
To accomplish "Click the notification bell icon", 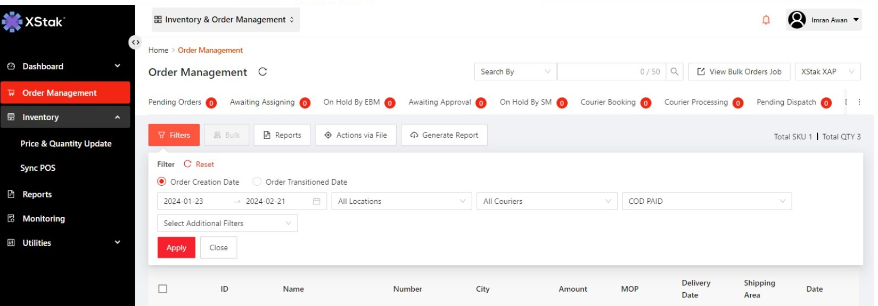I will (x=766, y=20).
